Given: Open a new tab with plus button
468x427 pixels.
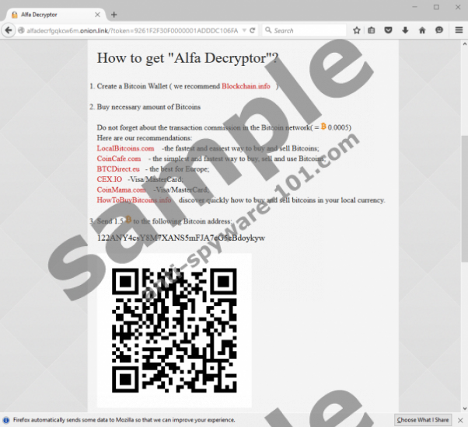Looking at the screenshot, I should coord(114,14).
